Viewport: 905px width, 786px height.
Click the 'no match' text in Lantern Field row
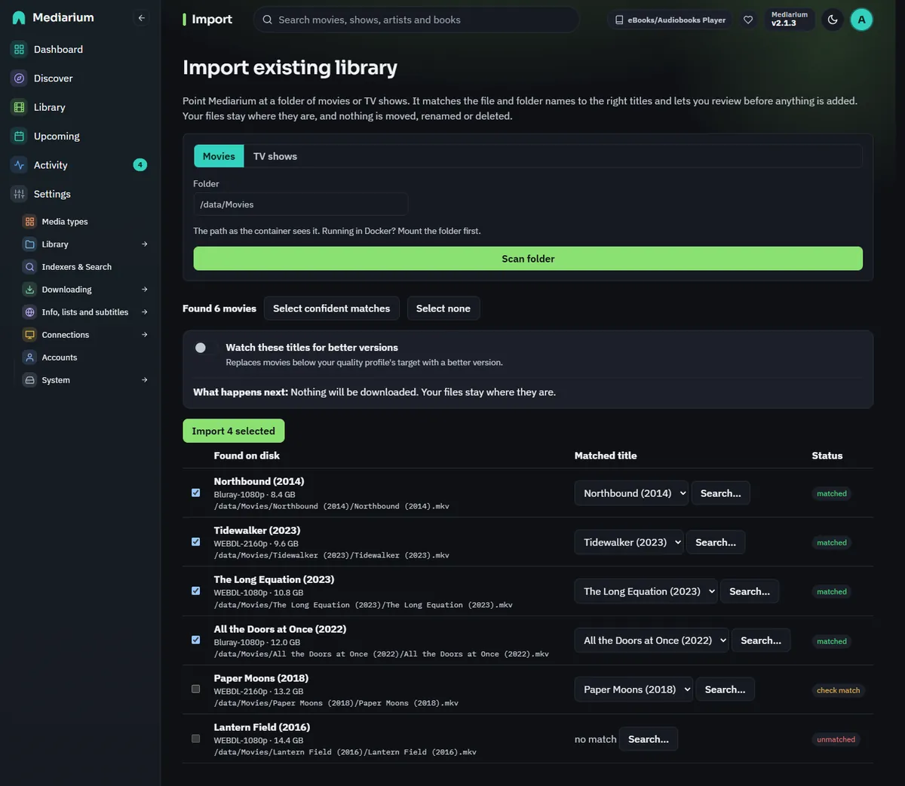click(596, 739)
